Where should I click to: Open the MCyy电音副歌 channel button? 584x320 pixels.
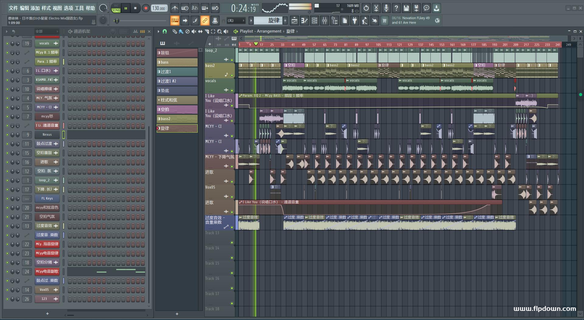coord(47,272)
